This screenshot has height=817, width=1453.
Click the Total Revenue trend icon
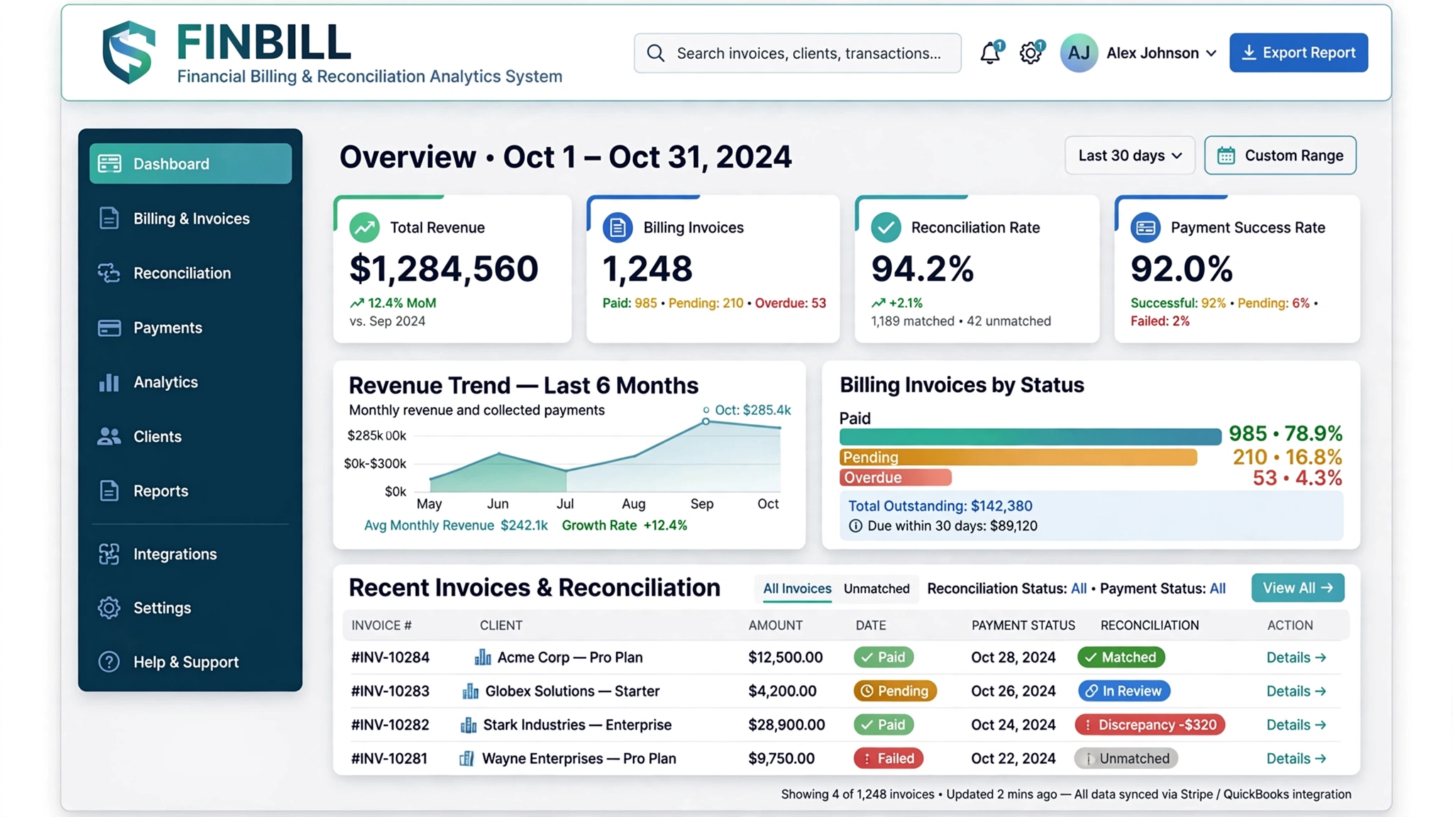[365, 228]
